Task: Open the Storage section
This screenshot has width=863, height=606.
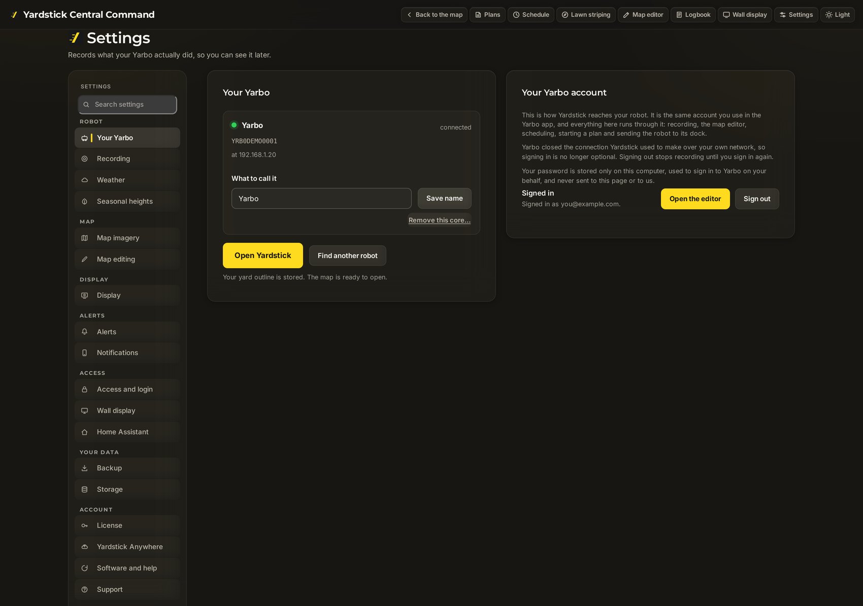Action: [x=127, y=490]
